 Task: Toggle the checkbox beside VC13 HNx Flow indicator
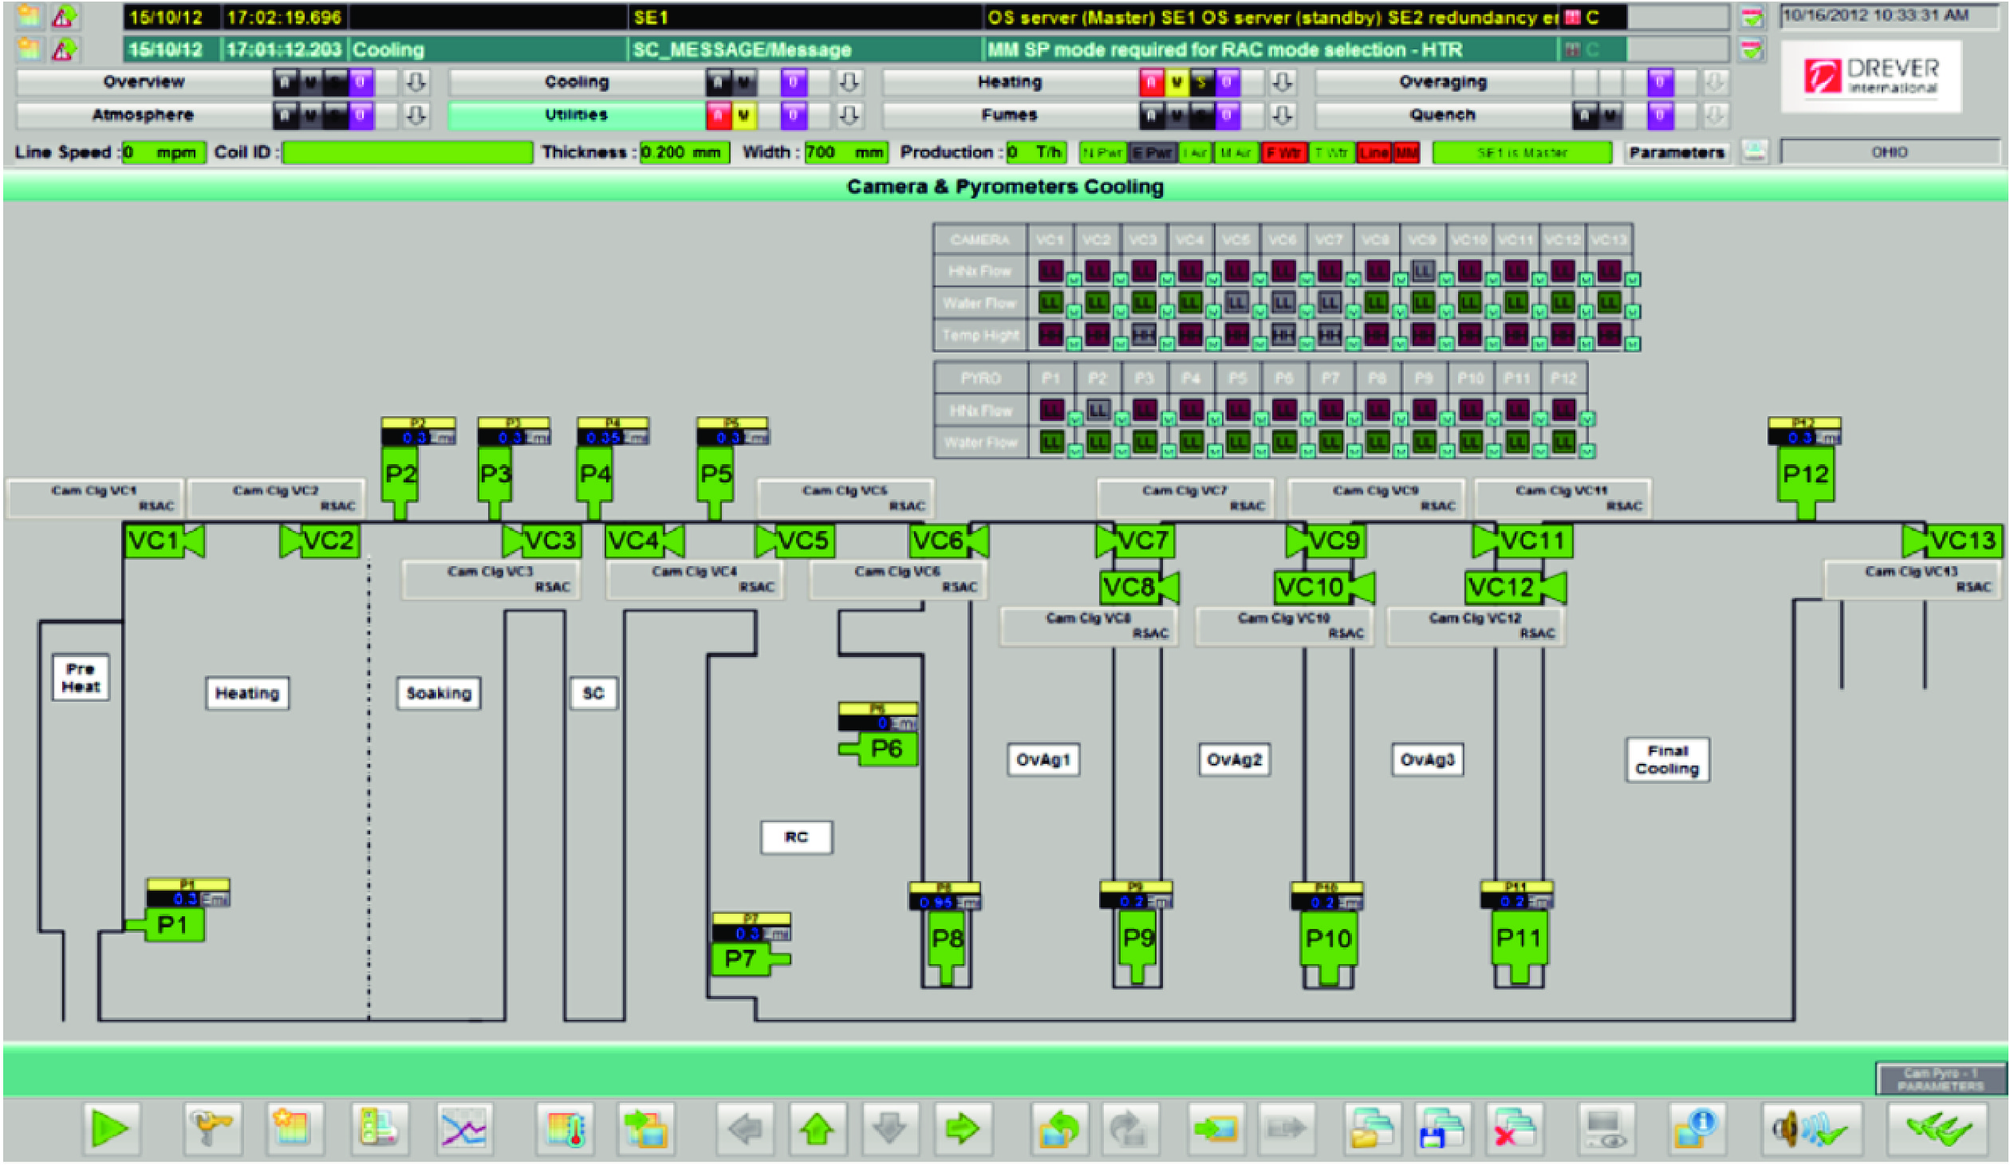tap(1633, 279)
